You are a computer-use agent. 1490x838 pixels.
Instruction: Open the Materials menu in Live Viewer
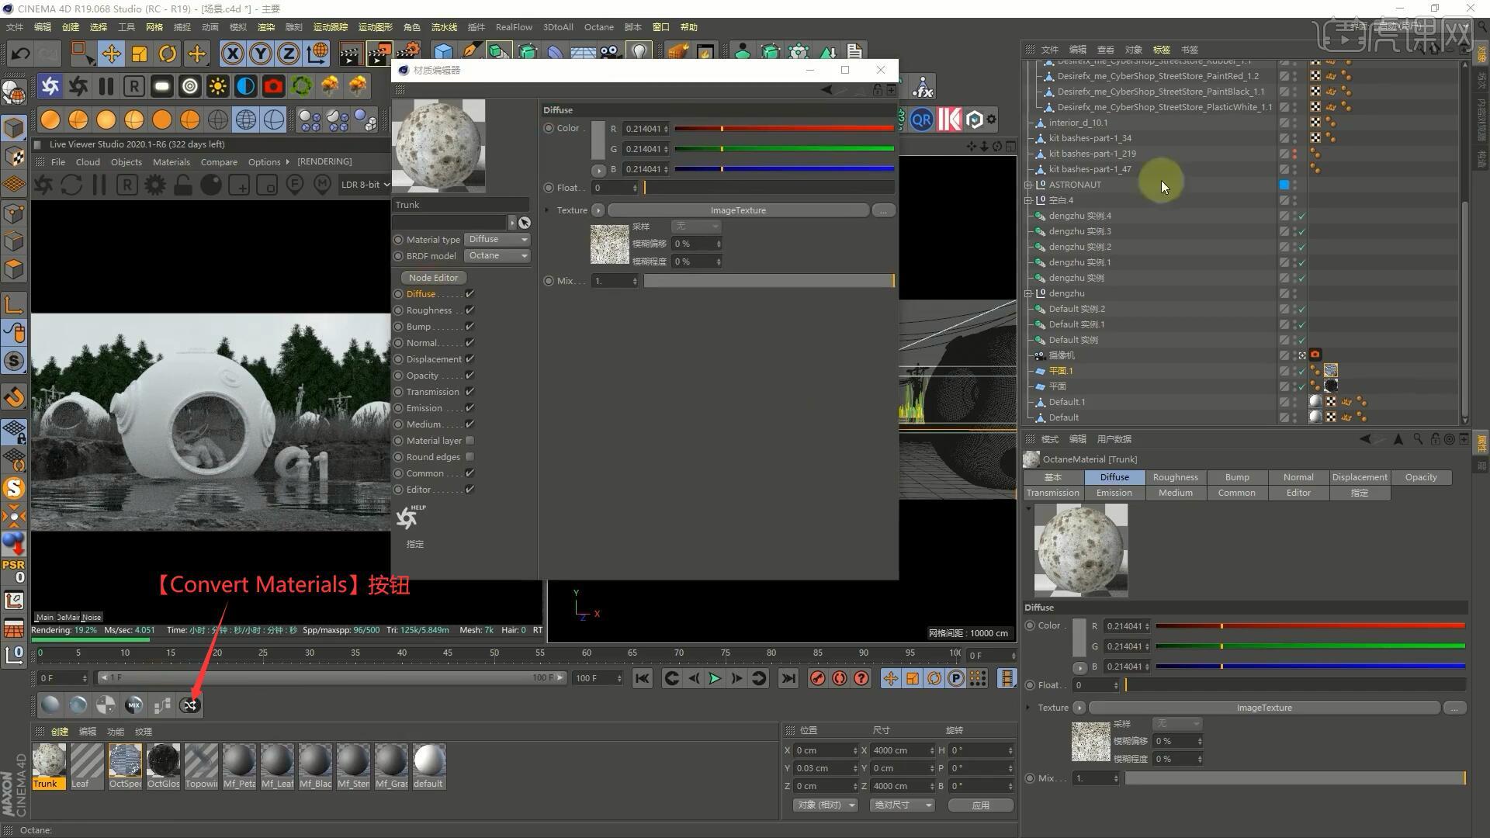click(171, 162)
